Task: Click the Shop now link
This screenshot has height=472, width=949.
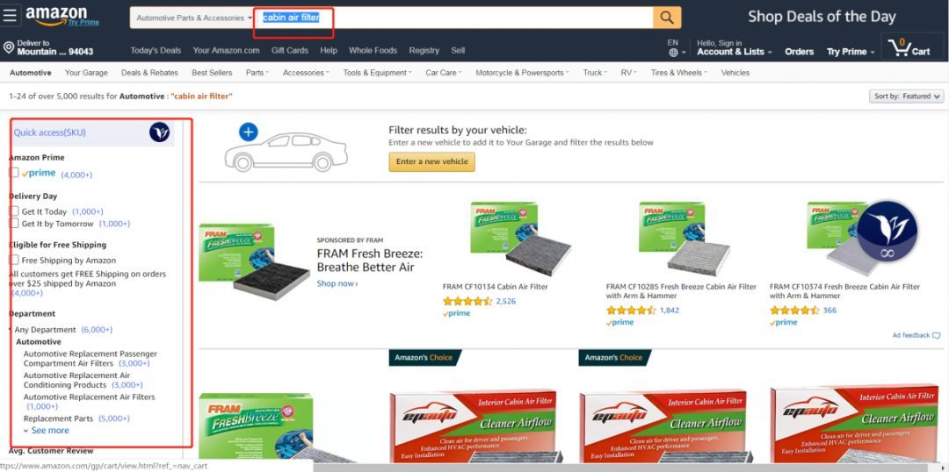Action: coord(337,283)
